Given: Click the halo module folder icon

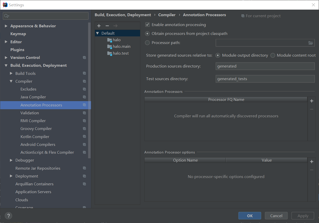Looking at the screenshot, I should point(110,40).
